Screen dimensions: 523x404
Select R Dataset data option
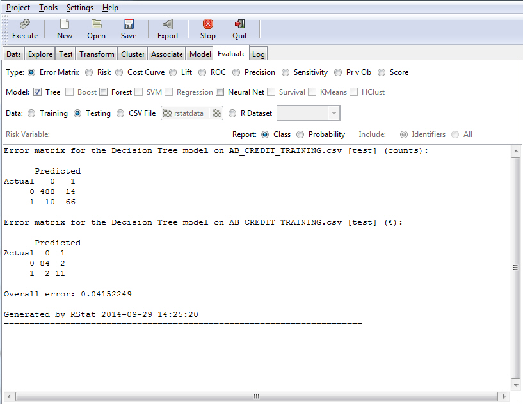[232, 113]
